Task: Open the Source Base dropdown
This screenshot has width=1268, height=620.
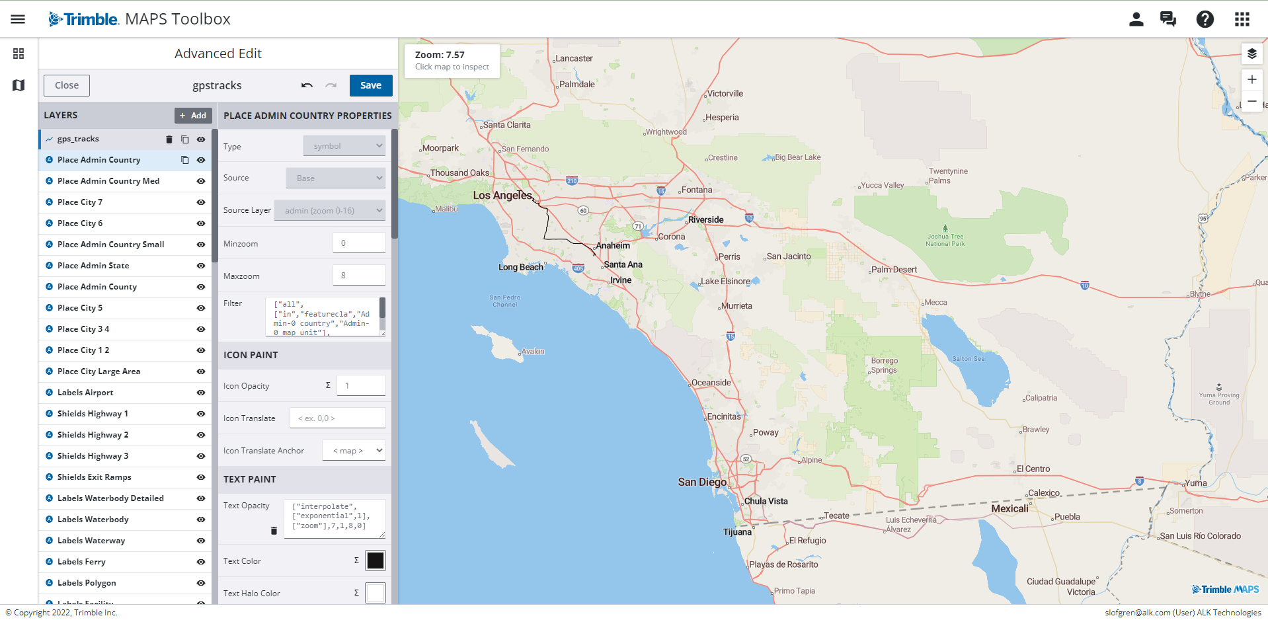Action: 336,178
